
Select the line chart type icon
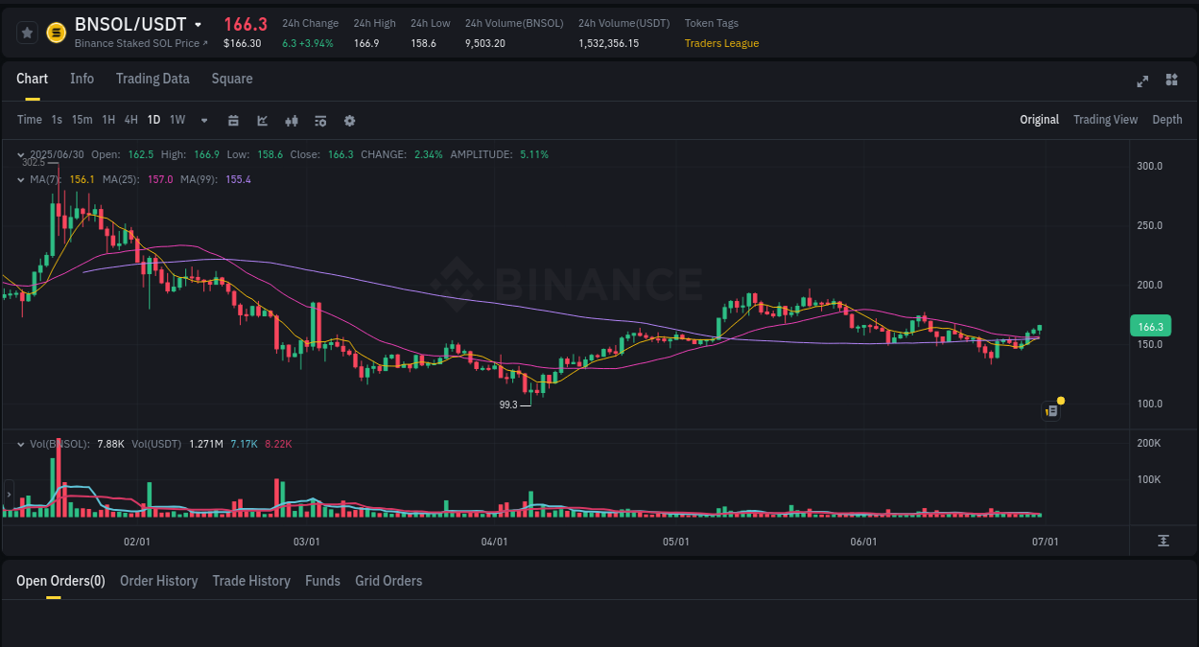pyautogui.click(x=262, y=120)
